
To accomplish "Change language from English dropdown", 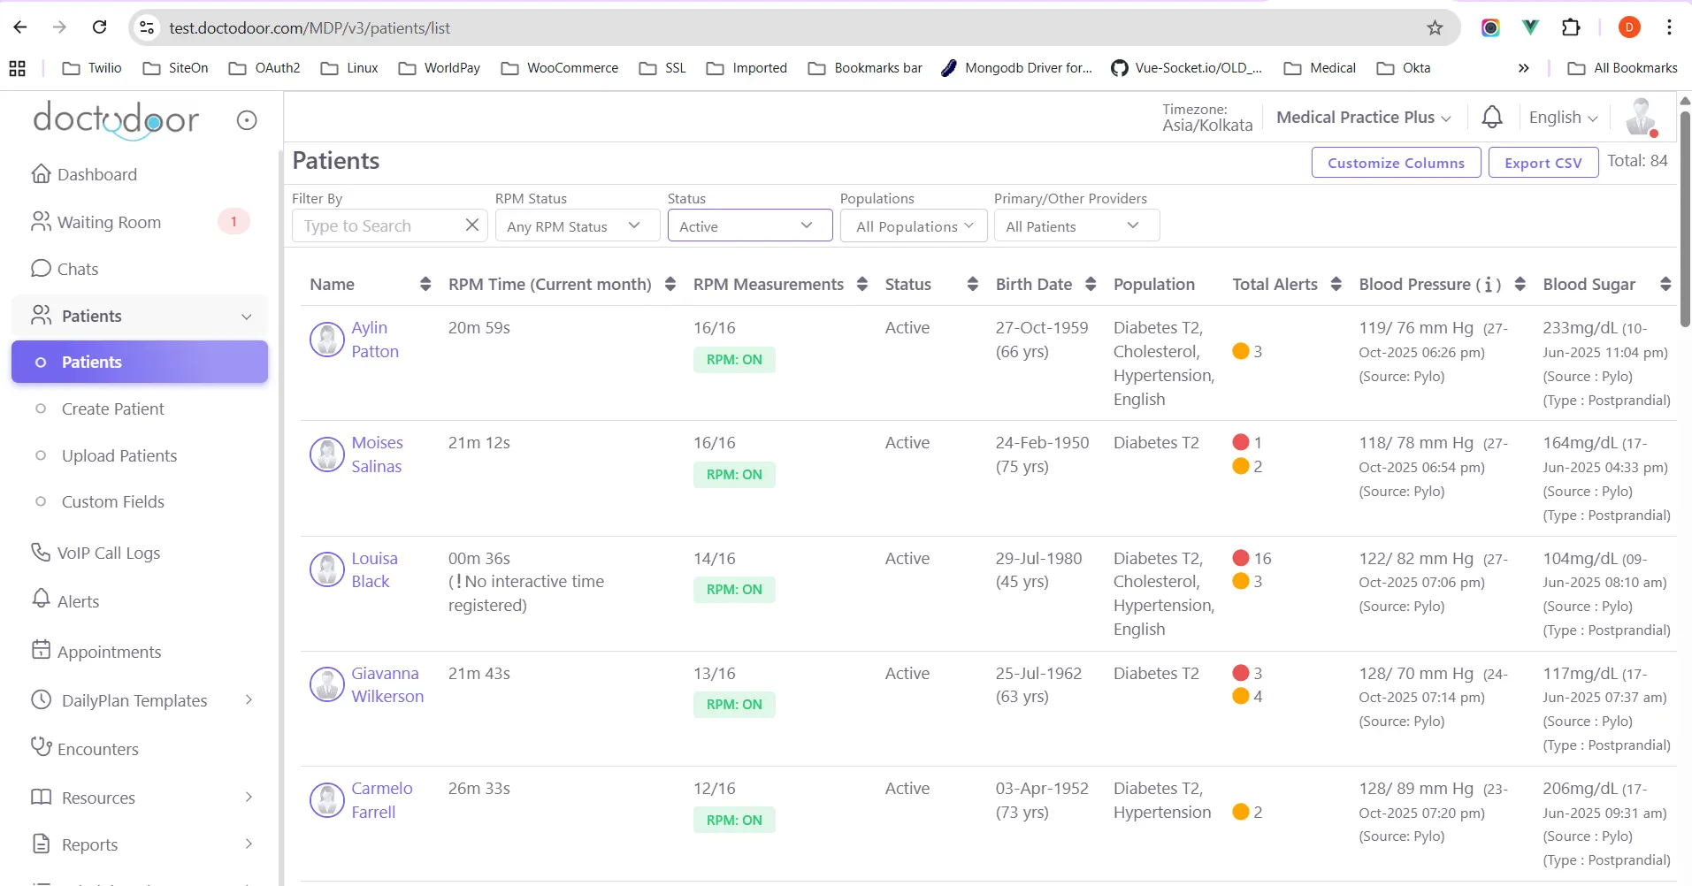I will [1563, 117].
